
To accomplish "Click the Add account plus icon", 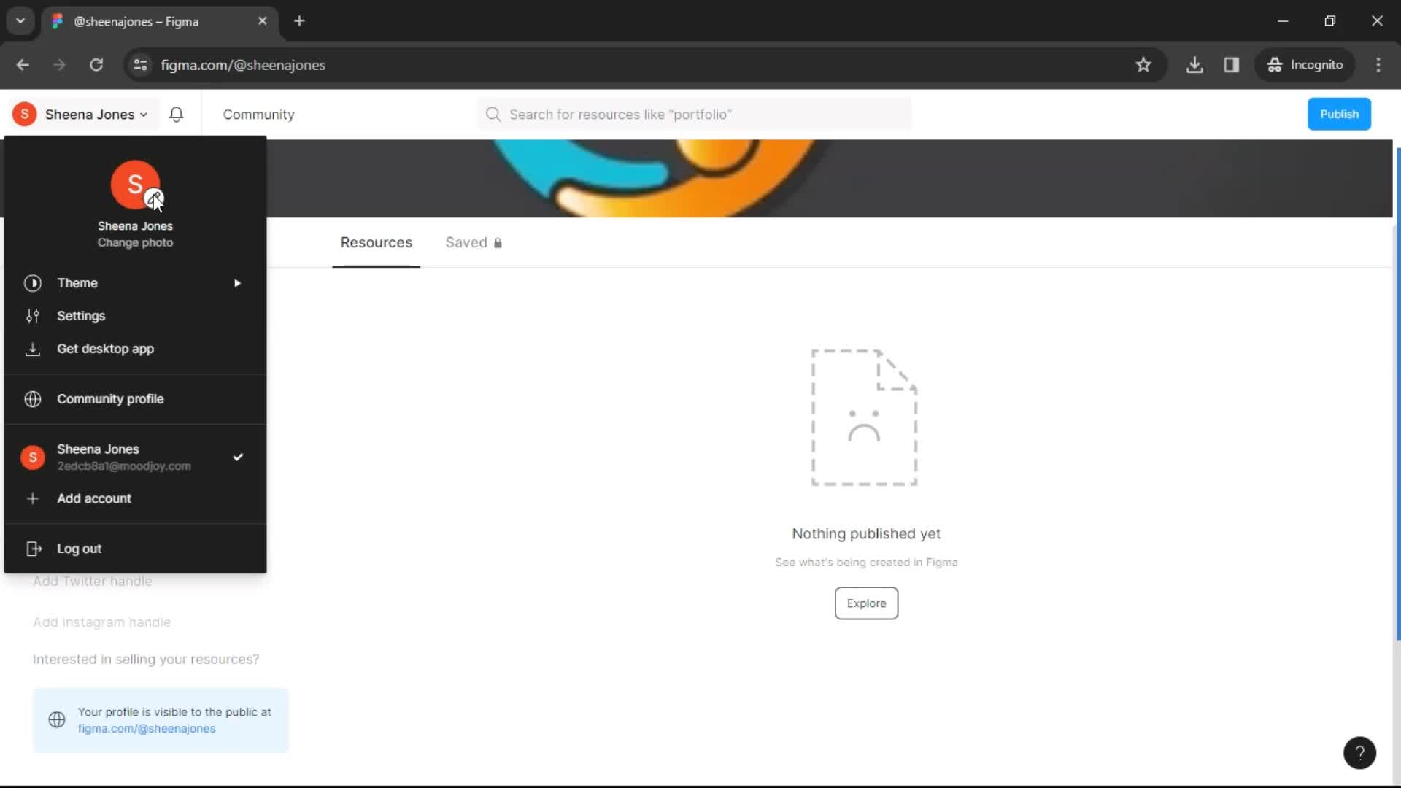I will pyautogui.click(x=32, y=498).
